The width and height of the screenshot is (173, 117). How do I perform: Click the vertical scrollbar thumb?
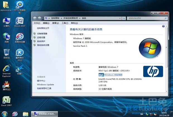point(166,47)
